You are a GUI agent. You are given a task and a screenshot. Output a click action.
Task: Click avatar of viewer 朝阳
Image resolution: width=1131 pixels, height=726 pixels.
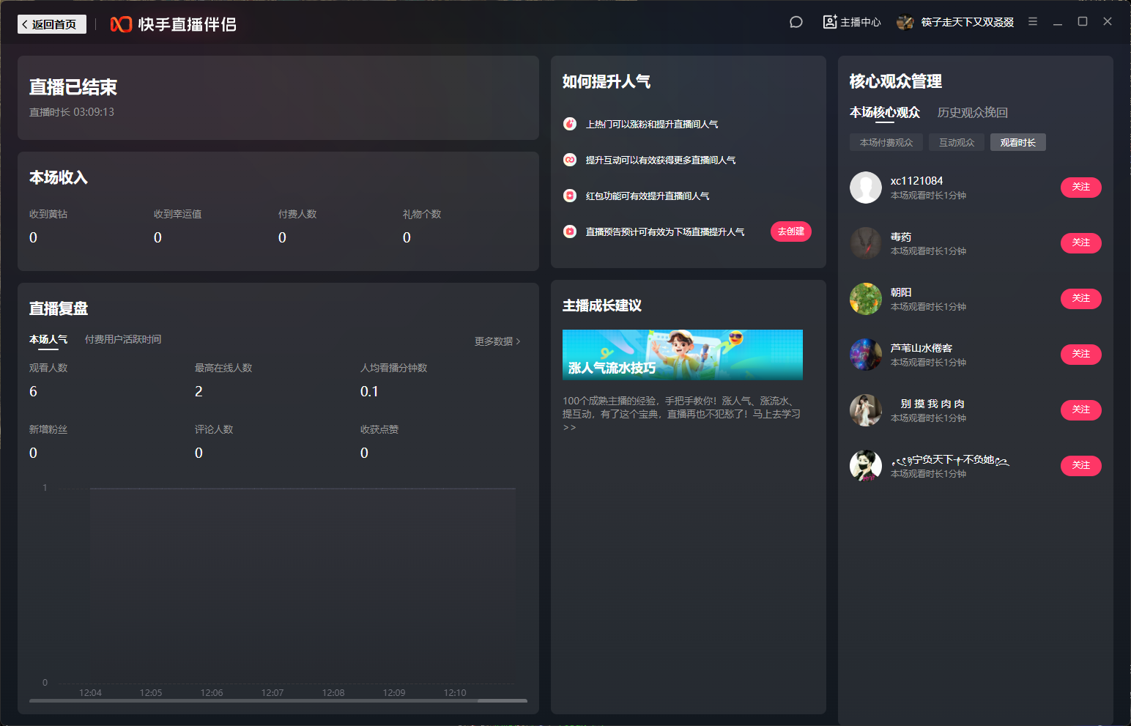click(866, 299)
